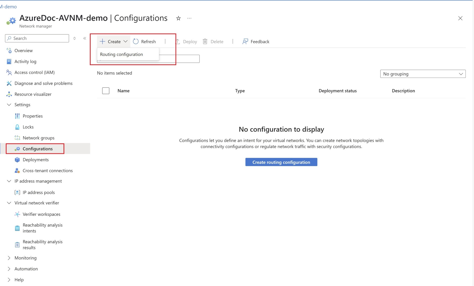
Task: Click the Reachability analysis results icon
Action: click(x=17, y=245)
